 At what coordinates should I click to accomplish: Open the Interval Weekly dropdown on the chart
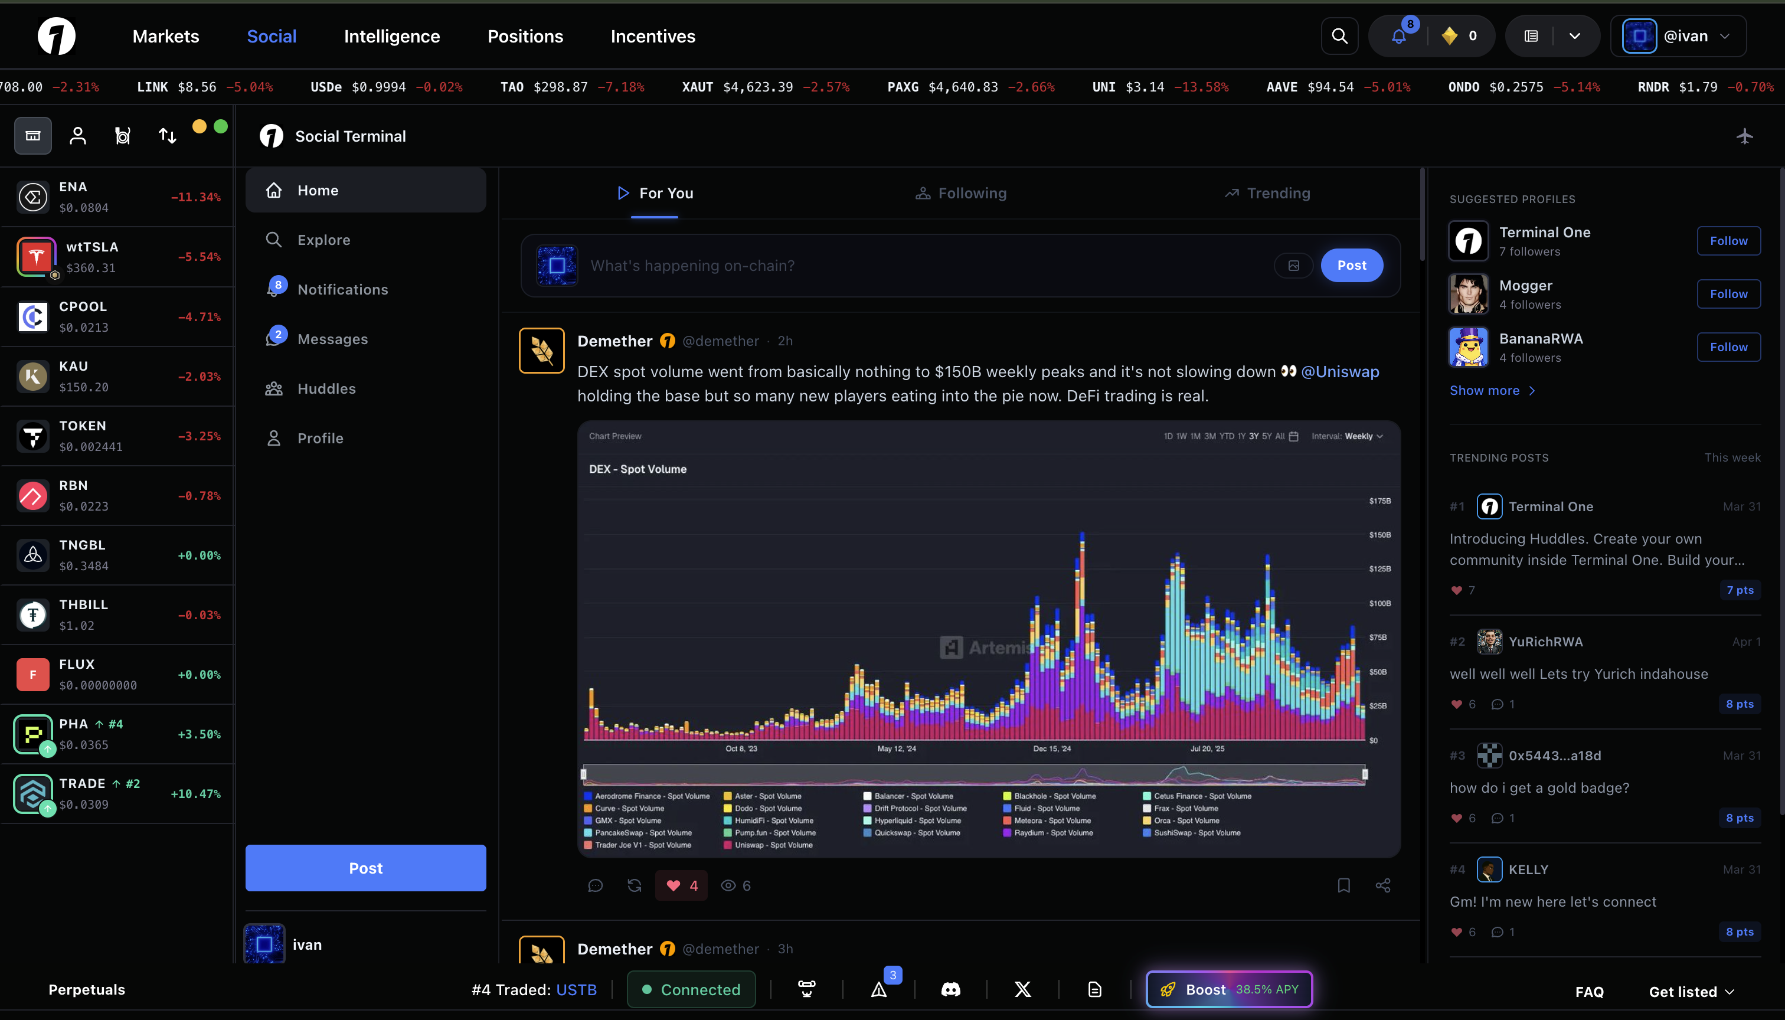(1347, 436)
